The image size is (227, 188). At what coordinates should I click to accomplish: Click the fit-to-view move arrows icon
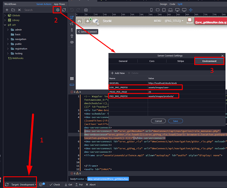(x=191, y=10)
